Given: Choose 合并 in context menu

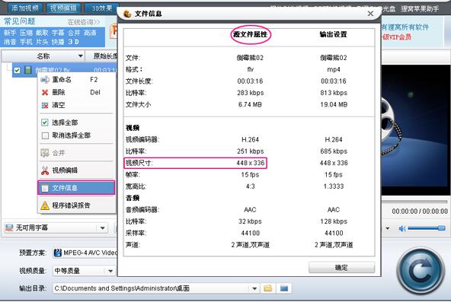Looking at the screenshot, I should pyautogui.click(x=76, y=153).
